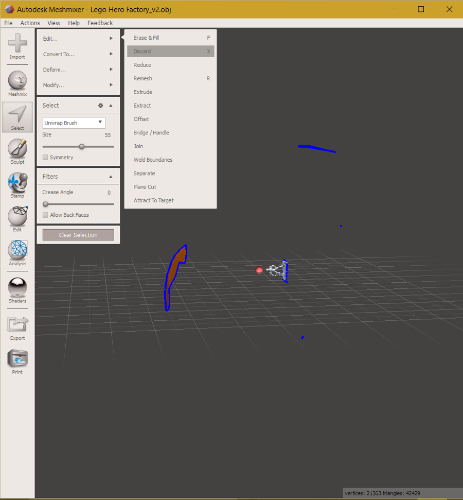
Task: Click the Clear Selection button
Action: click(78, 235)
